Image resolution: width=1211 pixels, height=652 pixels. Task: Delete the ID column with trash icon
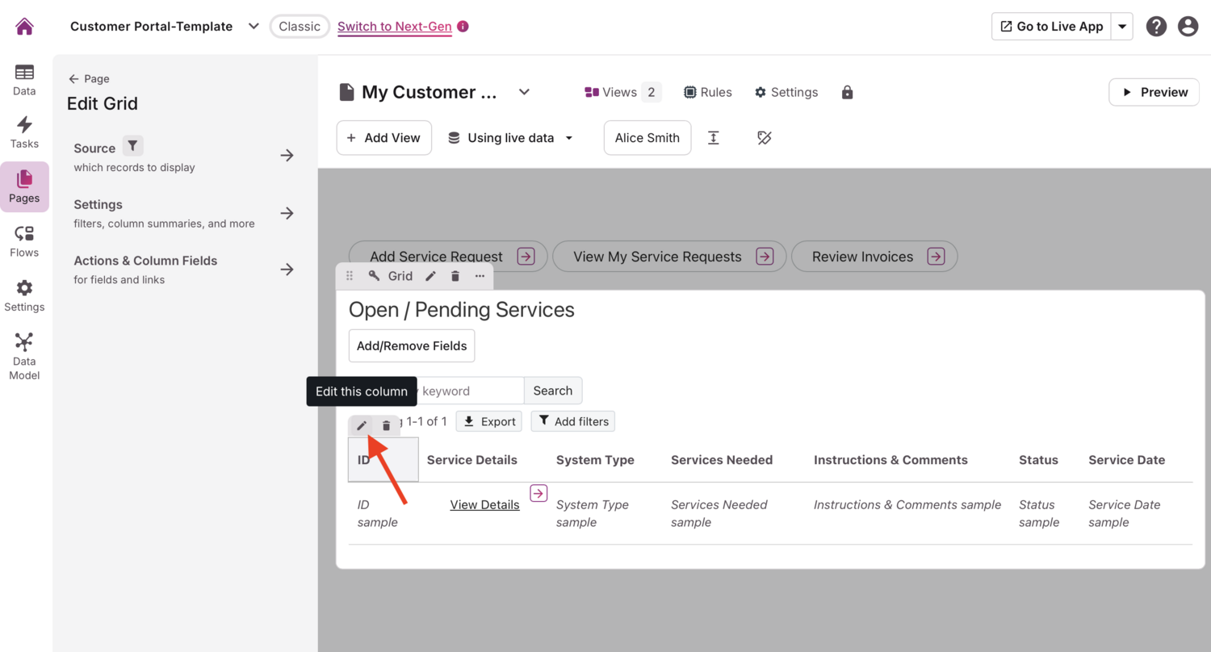pos(387,426)
